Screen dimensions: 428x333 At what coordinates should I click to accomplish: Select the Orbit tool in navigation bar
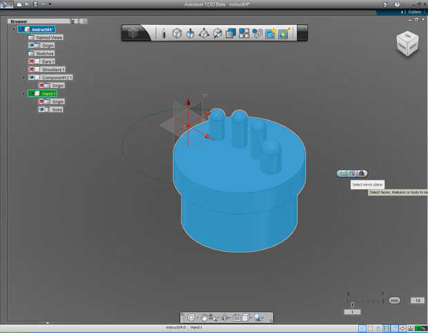pyautogui.click(x=225, y=318)
